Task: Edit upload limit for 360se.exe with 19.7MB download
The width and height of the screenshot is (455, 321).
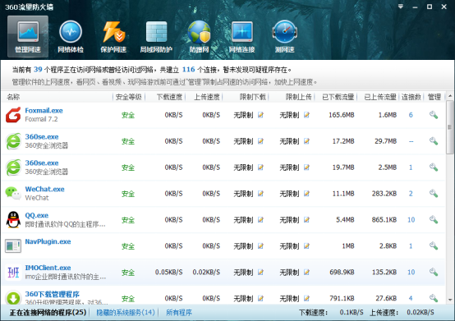Action: 306,167
